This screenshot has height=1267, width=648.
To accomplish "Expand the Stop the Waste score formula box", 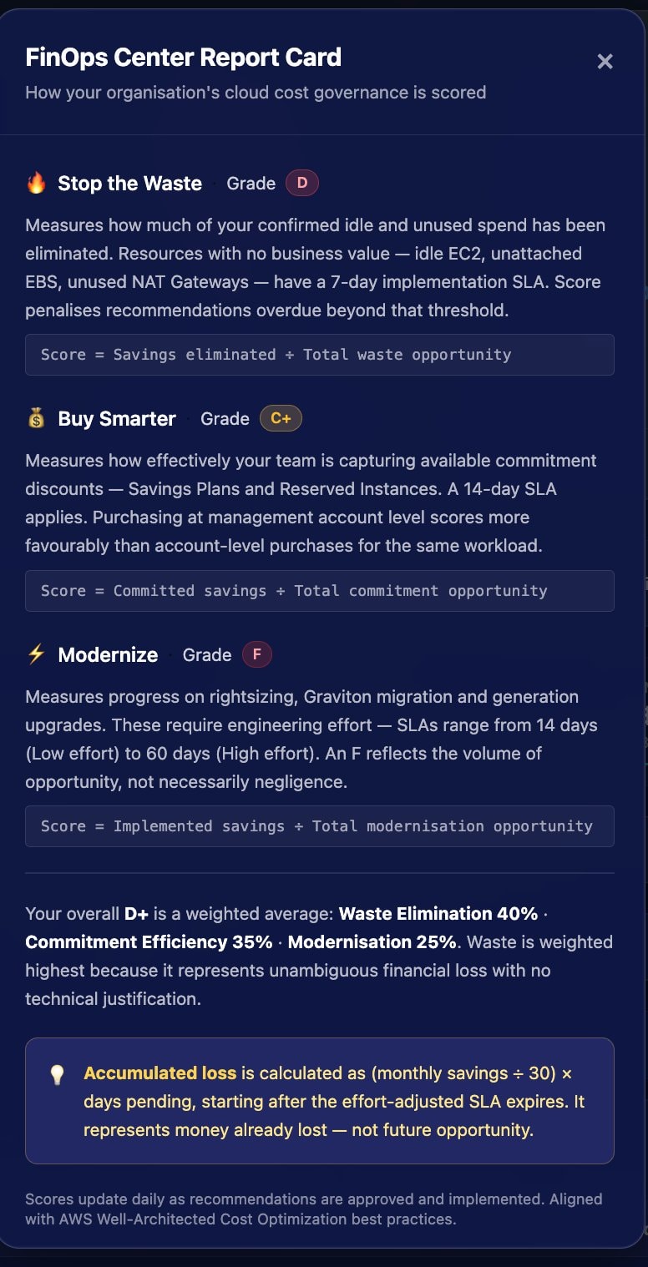I will pyautogui.click(x=320, y=355).
